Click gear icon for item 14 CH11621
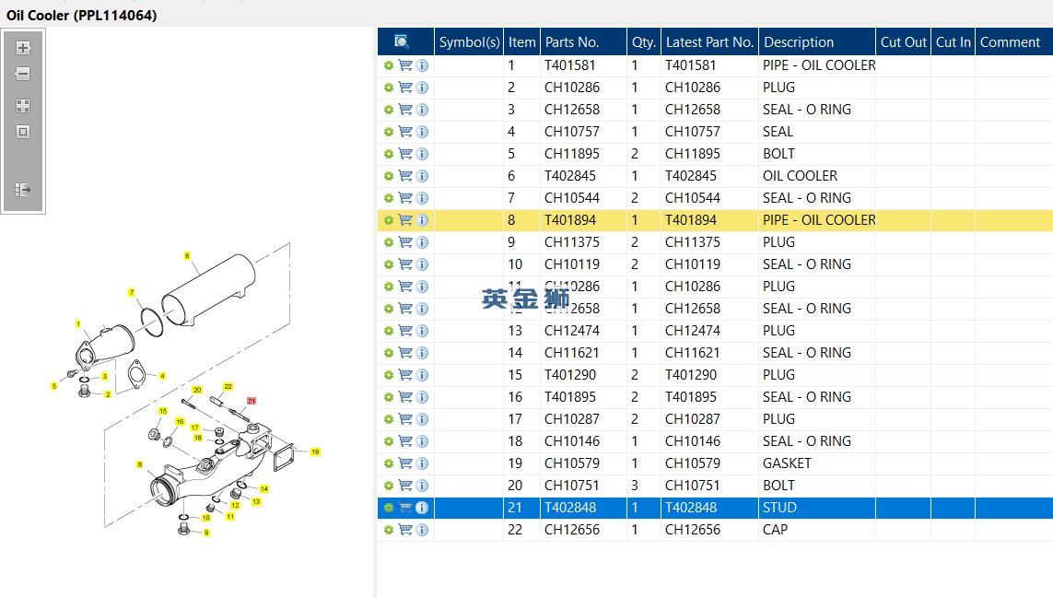 coord(388,353)
